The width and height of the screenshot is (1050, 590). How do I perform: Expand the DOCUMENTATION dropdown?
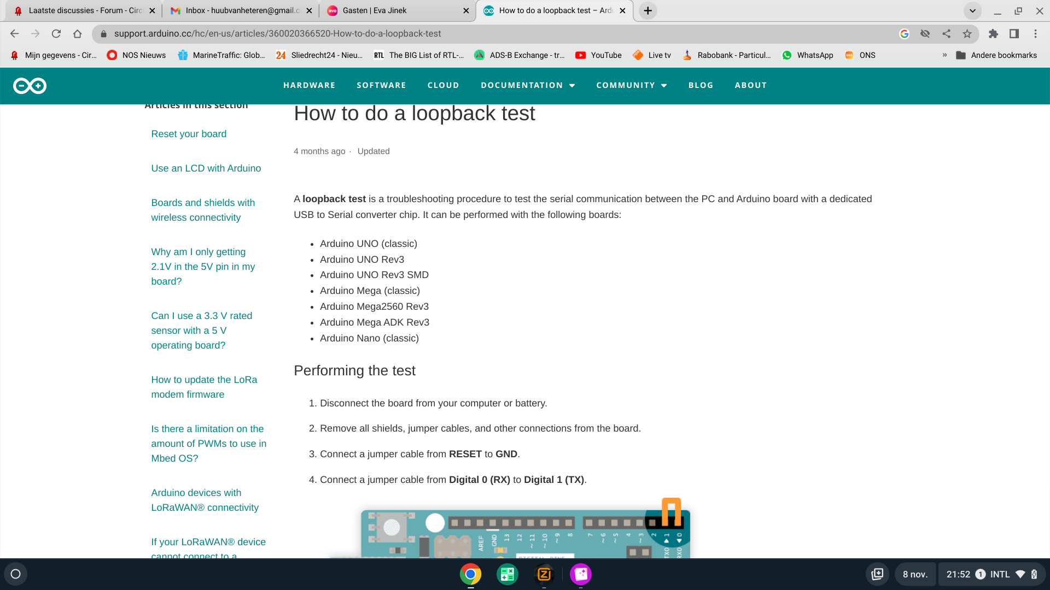[x=528, y=85]
